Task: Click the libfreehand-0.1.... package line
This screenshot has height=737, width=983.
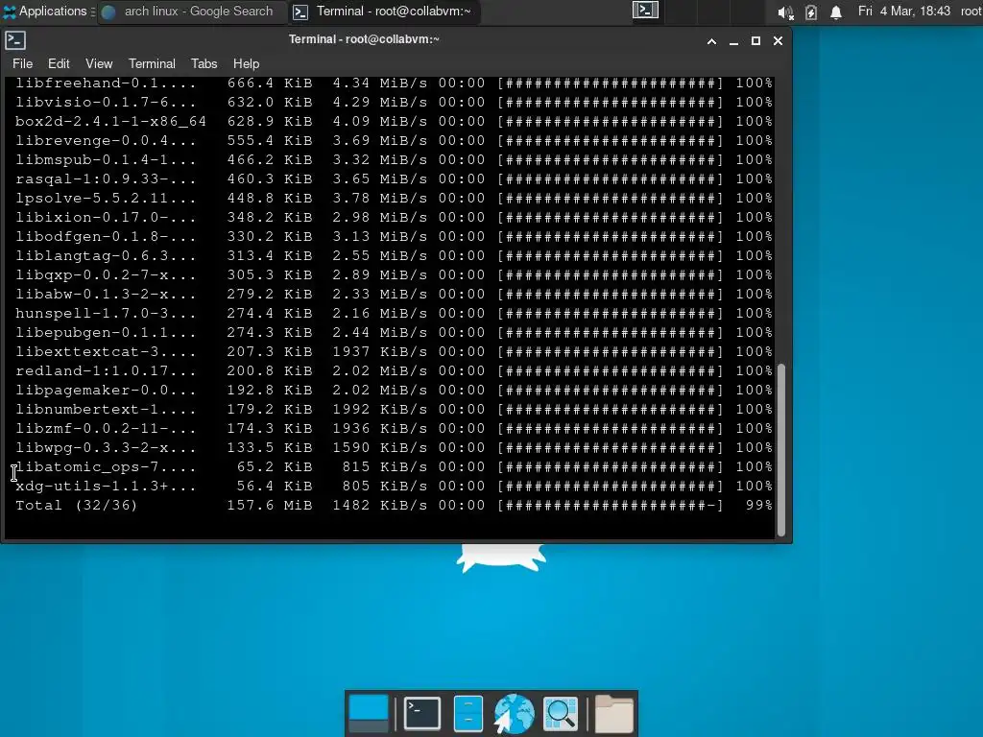Action: 394,83
